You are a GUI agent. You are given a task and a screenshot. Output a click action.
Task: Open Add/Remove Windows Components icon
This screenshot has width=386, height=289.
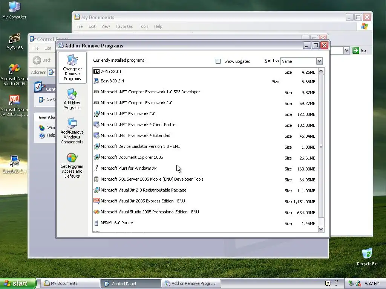72,131
